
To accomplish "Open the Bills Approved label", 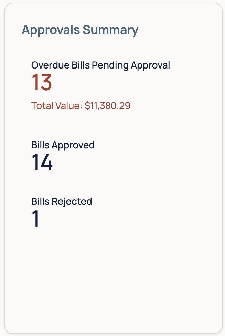I will coord(63,145).
